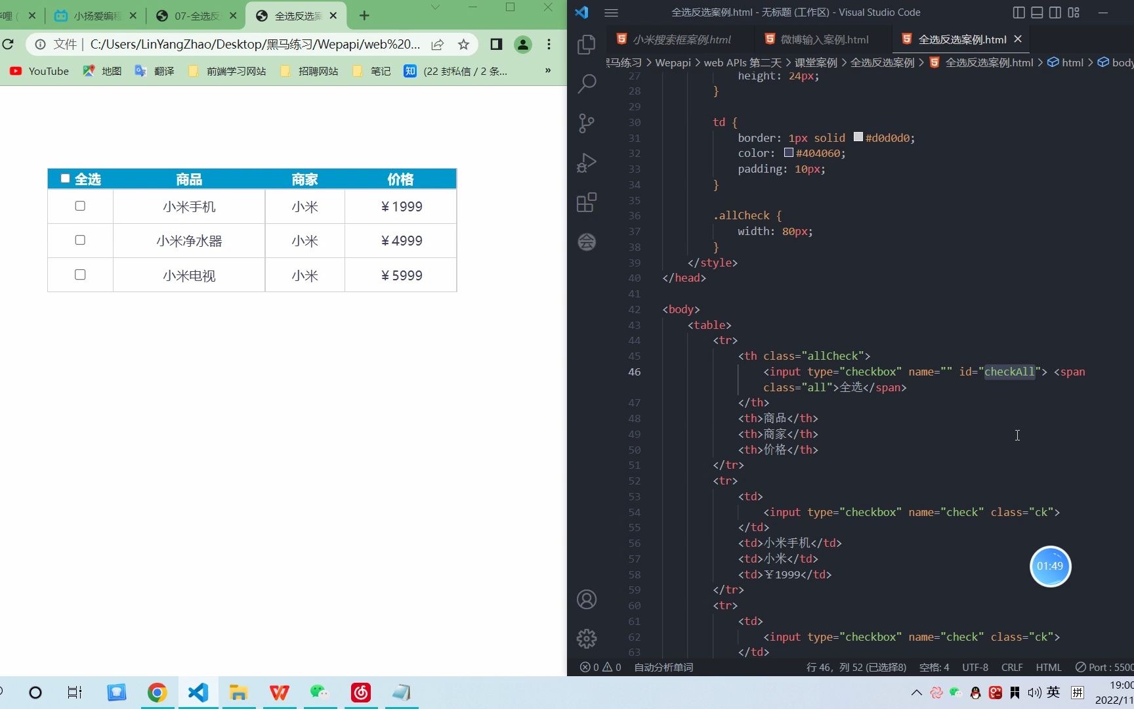This screenshot has height=709, width=1134.
Task: Reload the Chrome page
Action: (8, 44)
